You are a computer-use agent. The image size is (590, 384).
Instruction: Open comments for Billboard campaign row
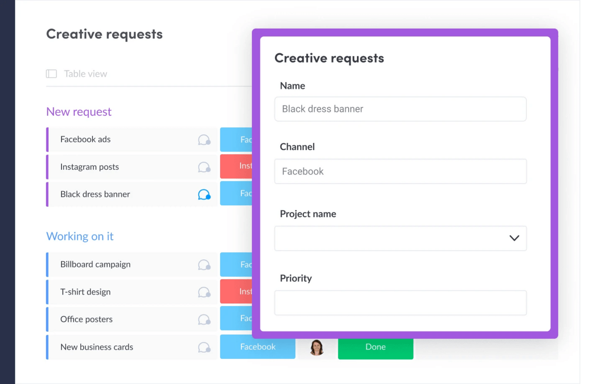click(x=204, y=265)
